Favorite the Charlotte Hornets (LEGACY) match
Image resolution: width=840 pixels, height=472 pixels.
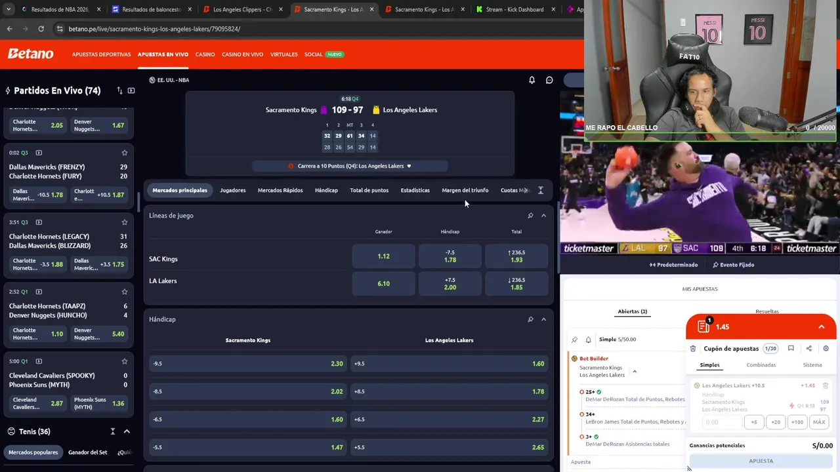pos(124,222)
